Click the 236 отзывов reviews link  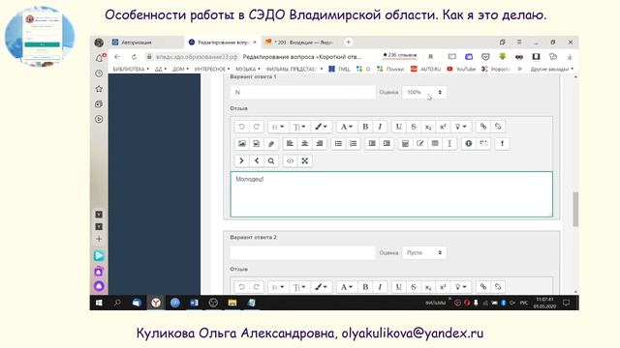point(400,56)
